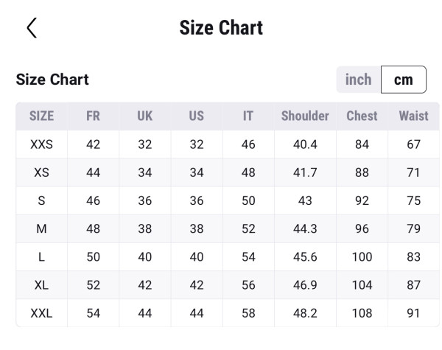The image size is (442, 350).
Task: Click the US column header
Action: coord(197,116)
